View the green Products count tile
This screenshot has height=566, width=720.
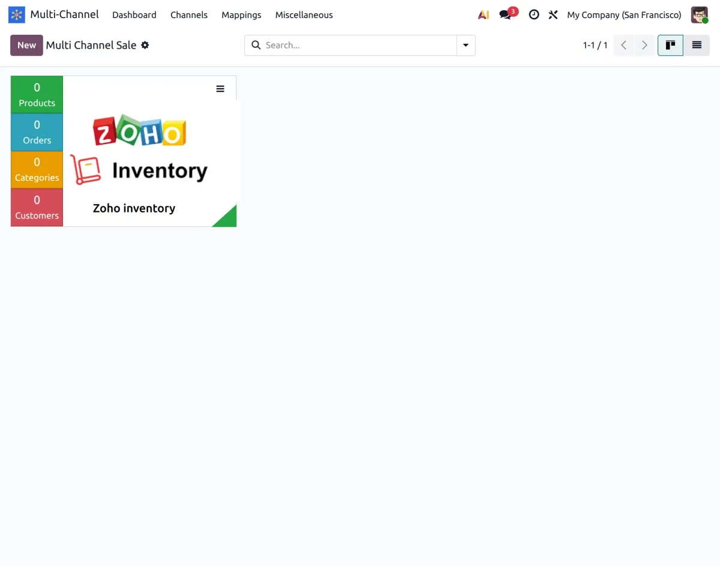(x=37, y=95)
